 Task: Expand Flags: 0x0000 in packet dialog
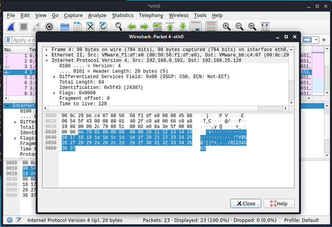(x=54, y=93)
